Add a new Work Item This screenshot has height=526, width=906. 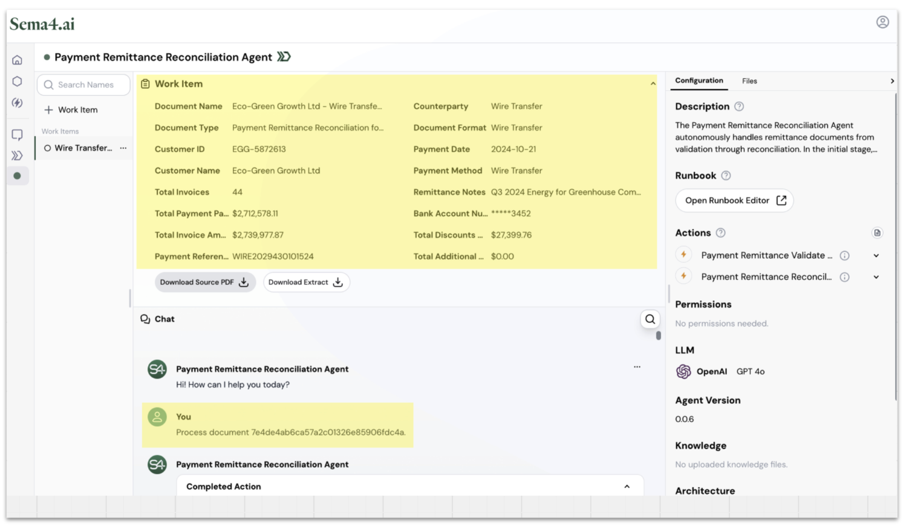tap(71, 110)
